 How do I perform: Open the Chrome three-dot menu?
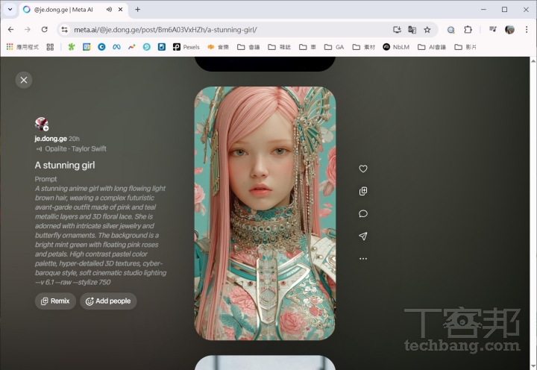(x=526, y=30)
